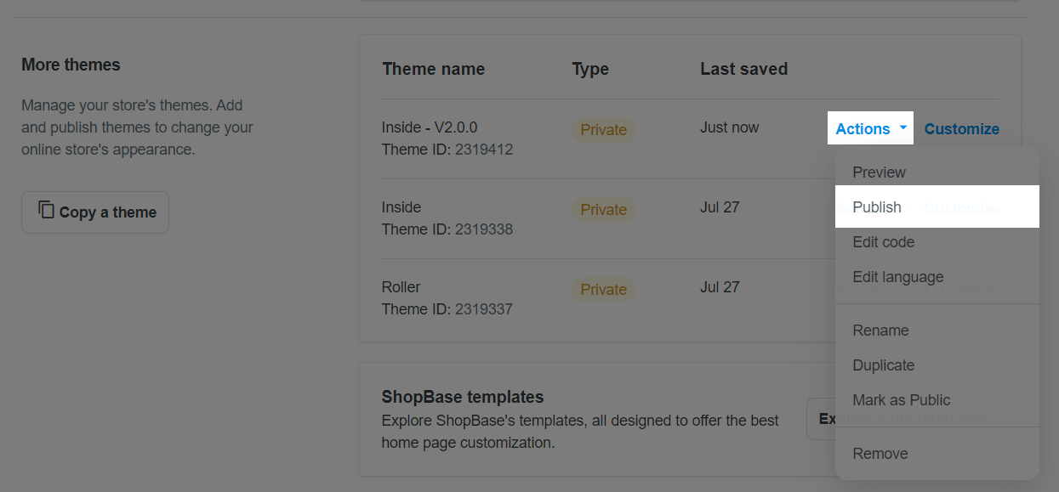Click Mark as Public menu entry
1059x492 pixels.
(x=901, y=400)
